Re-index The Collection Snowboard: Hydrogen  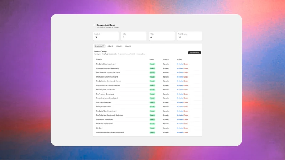click(x=180, y=115)
